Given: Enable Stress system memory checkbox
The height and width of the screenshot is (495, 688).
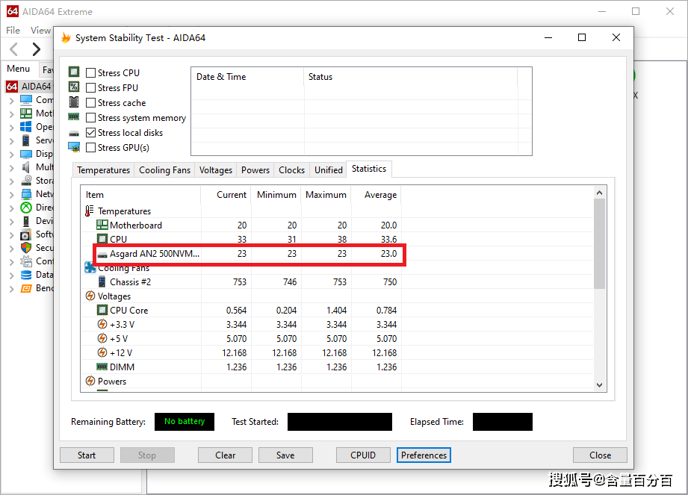Looking at the screenshot, I should [x=90, y=118].
